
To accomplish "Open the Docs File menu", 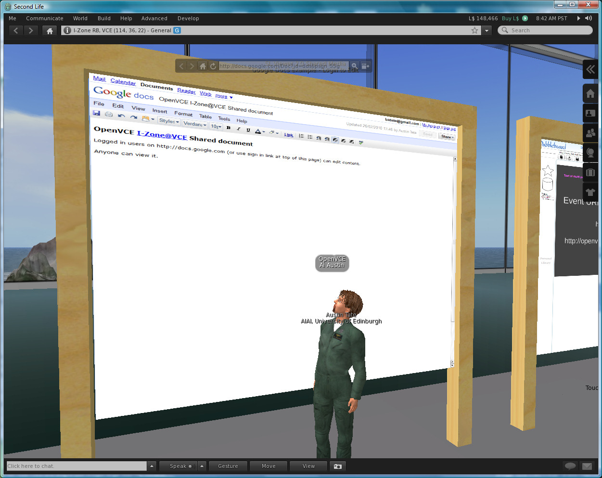I will [x=99, y=103].
